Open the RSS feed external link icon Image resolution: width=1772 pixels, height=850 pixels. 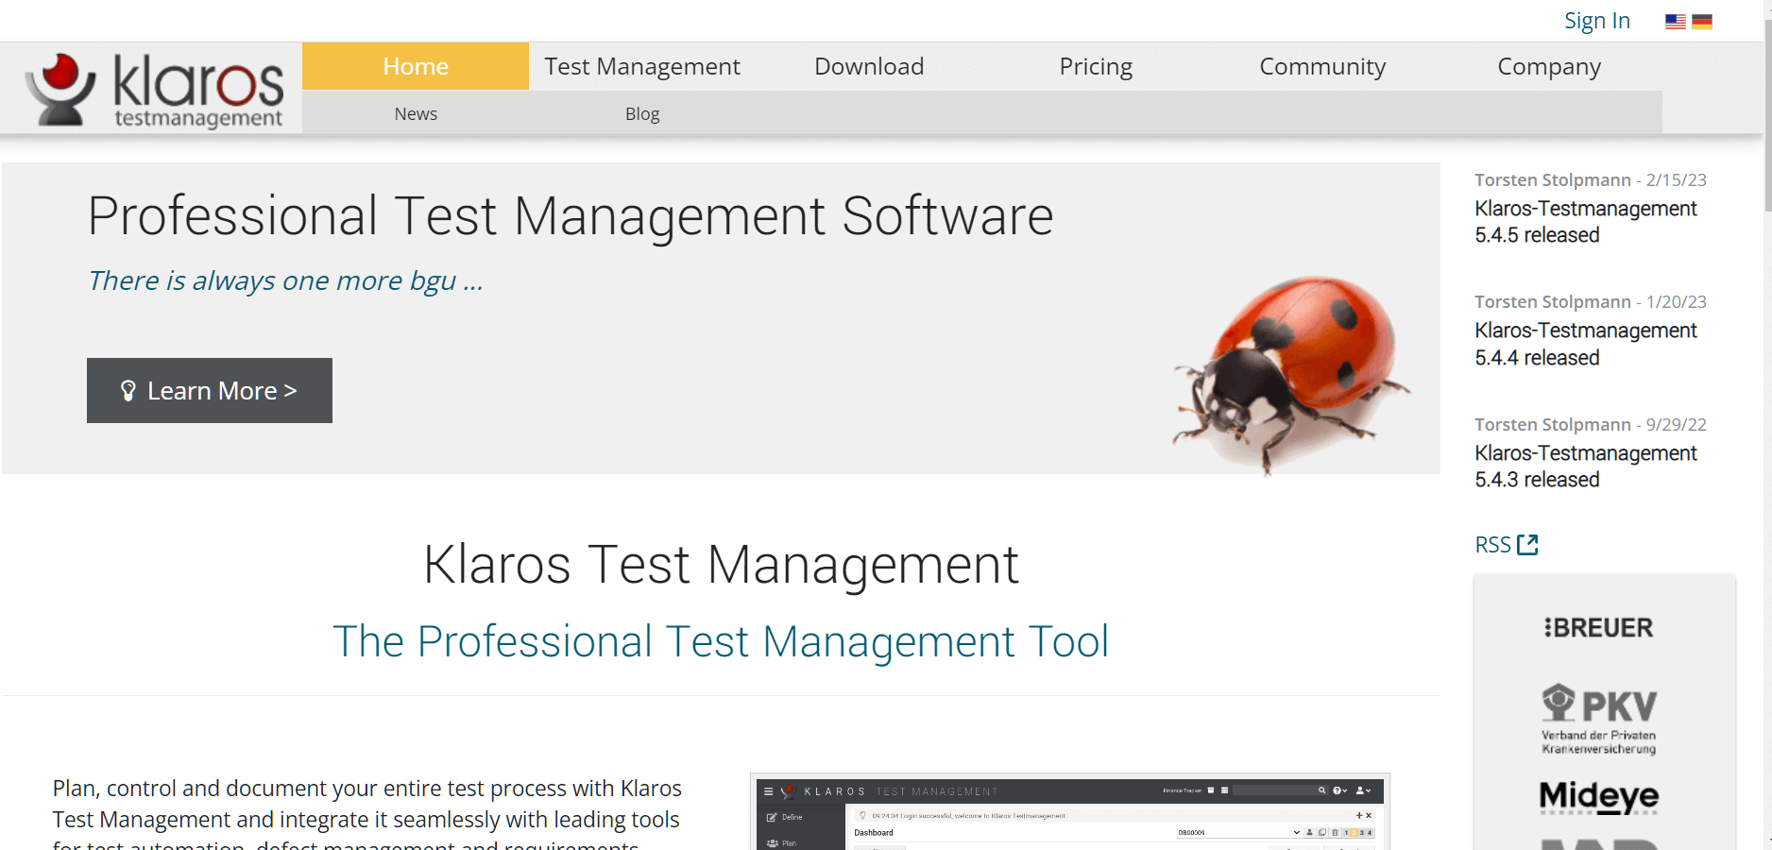[x=1526, y=545]
